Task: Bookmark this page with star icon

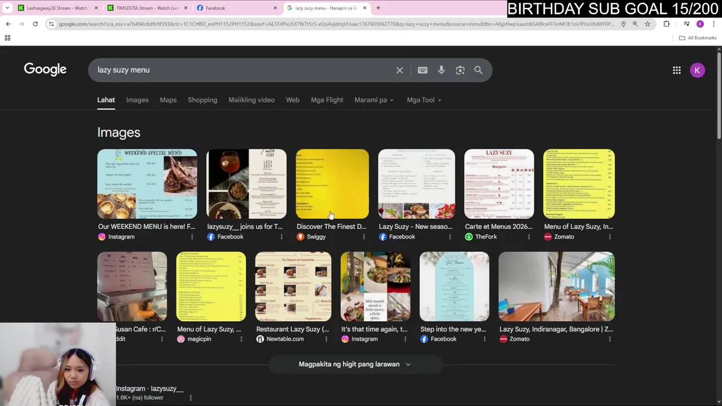Action: click(x=648, y=24)
